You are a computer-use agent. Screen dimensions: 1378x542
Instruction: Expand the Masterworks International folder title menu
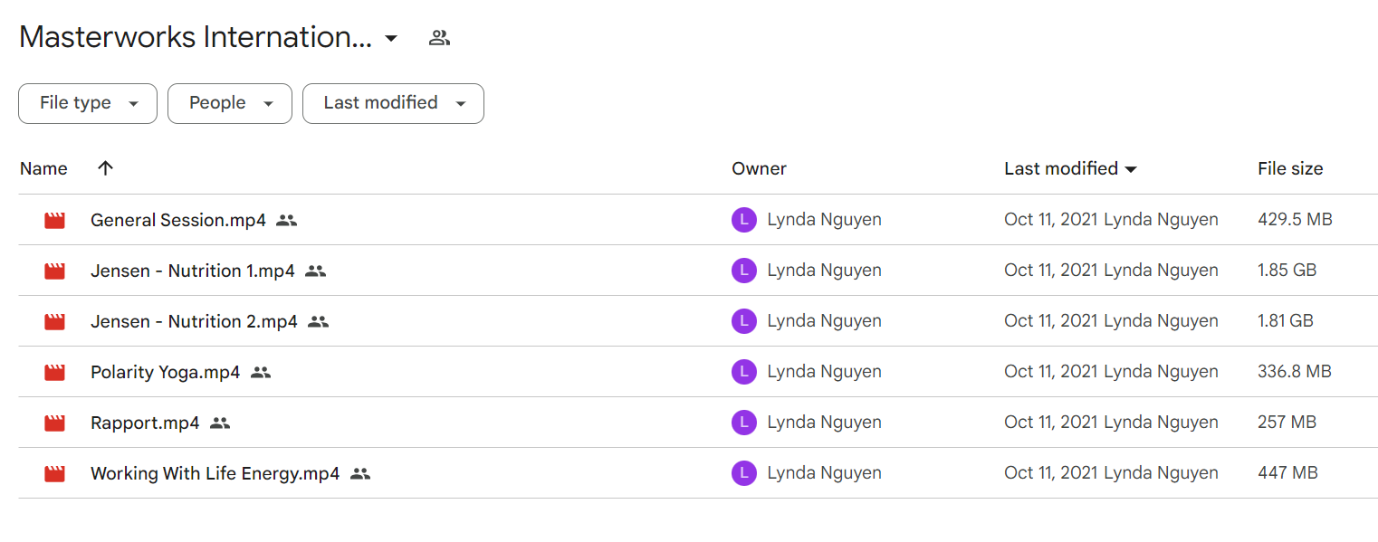pyautogui.click(x=391, y=38)
